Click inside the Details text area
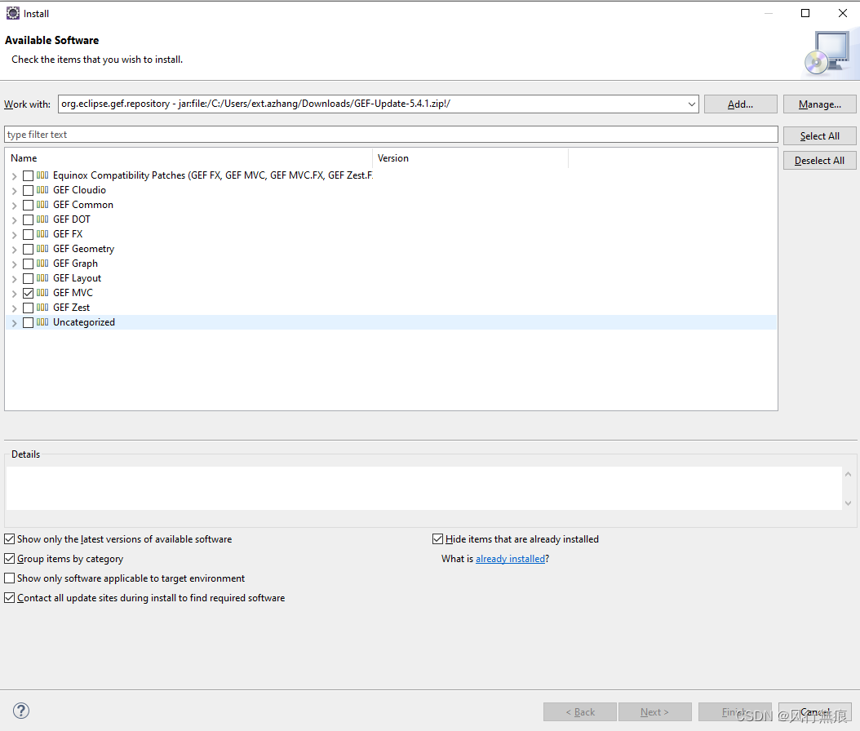The image size is (860, 731). pos(424,488)
